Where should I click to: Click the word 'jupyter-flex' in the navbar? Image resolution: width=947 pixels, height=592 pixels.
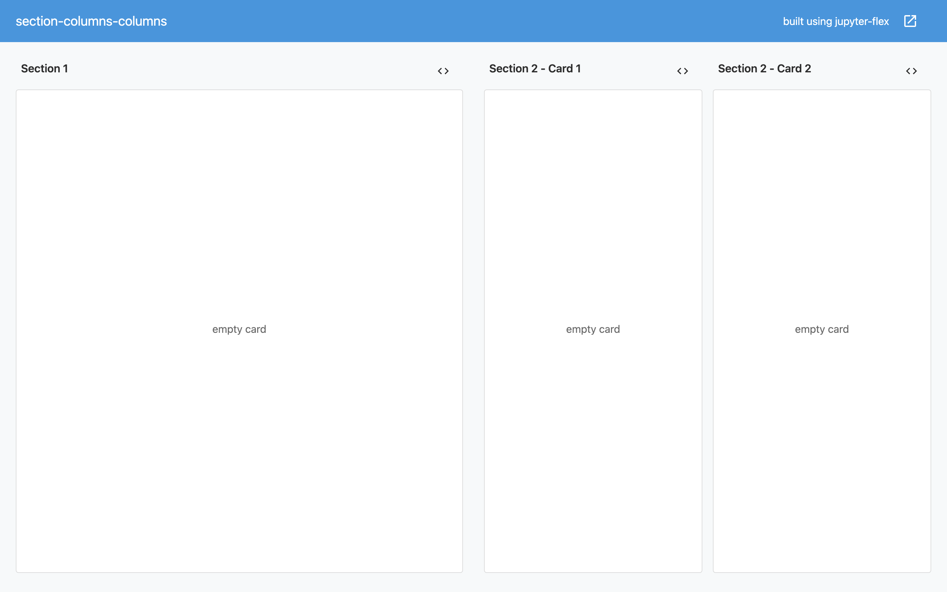[x=862, y=21]
